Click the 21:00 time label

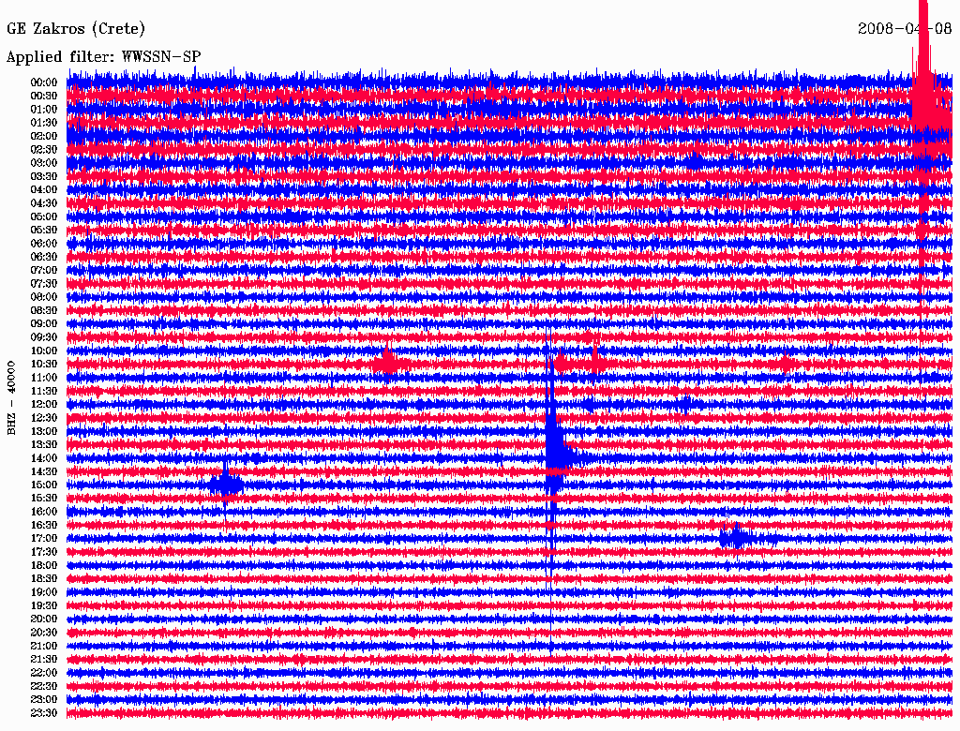click(x=44, y=646)
